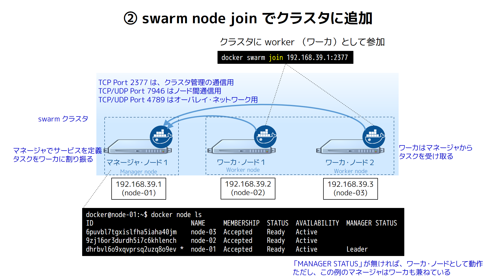Click 'node-02' in the terminal table

point(203,241)
